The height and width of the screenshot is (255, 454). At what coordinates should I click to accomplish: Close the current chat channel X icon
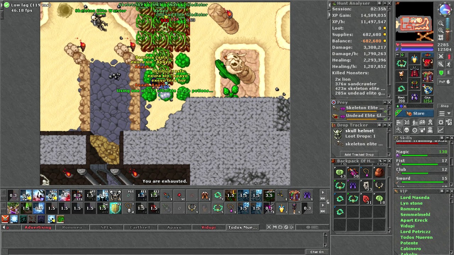[x=269, y=227]
